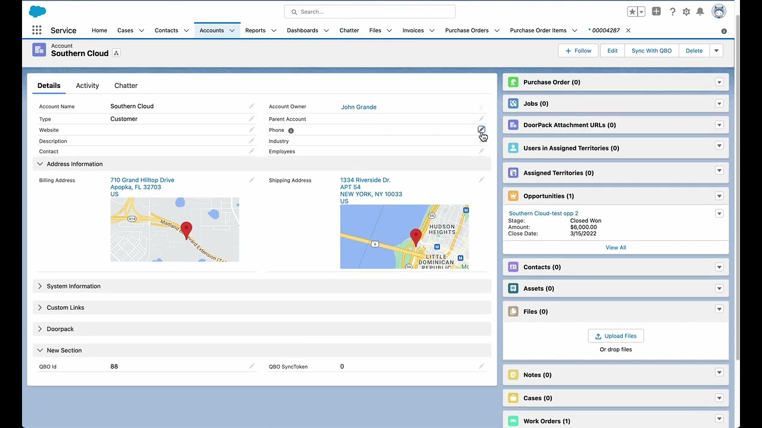This screenshot has width=762, height=428.
Task: Click the Account record icon
Action: [x=39, y=50]
